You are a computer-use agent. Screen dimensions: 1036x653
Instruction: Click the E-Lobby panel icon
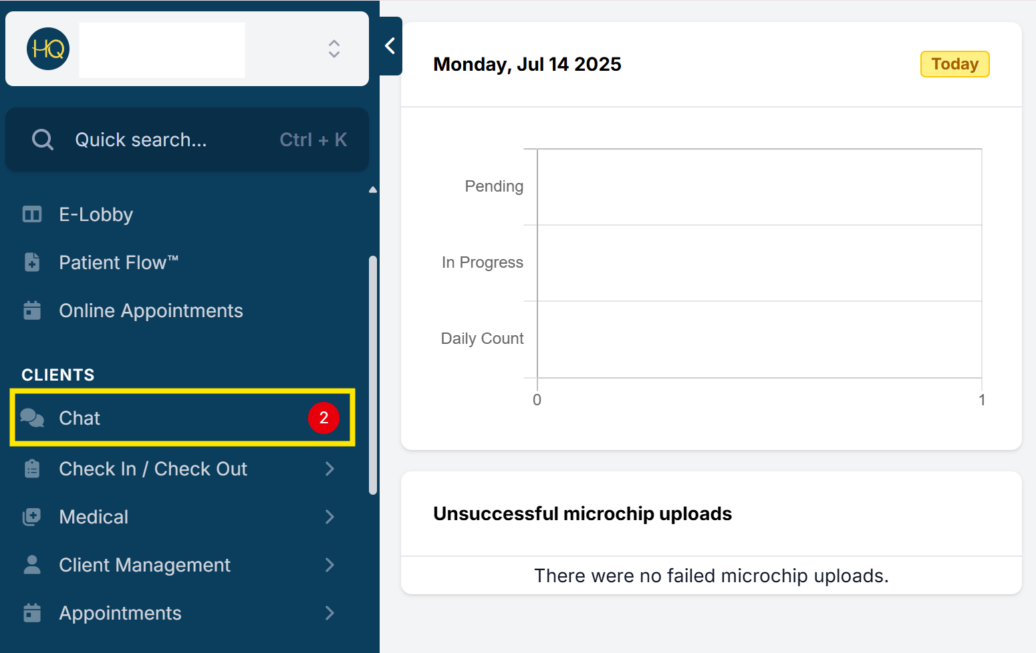(32, 214)
